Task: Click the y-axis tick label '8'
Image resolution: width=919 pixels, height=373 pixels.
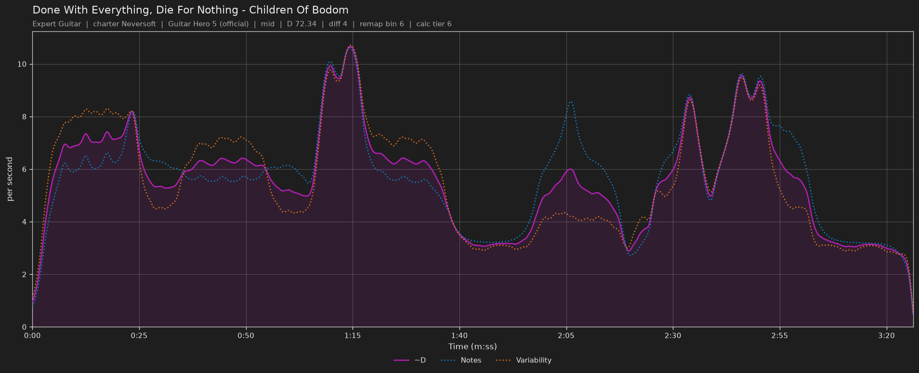Action: [x=25, y=117]
